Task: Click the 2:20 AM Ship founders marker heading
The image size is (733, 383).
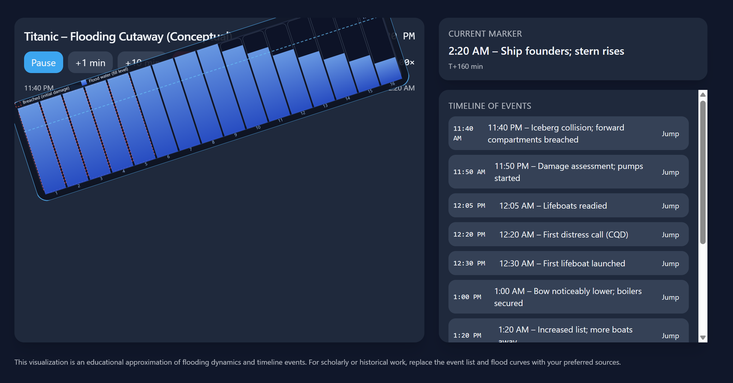Action: (x=536, y=51)
